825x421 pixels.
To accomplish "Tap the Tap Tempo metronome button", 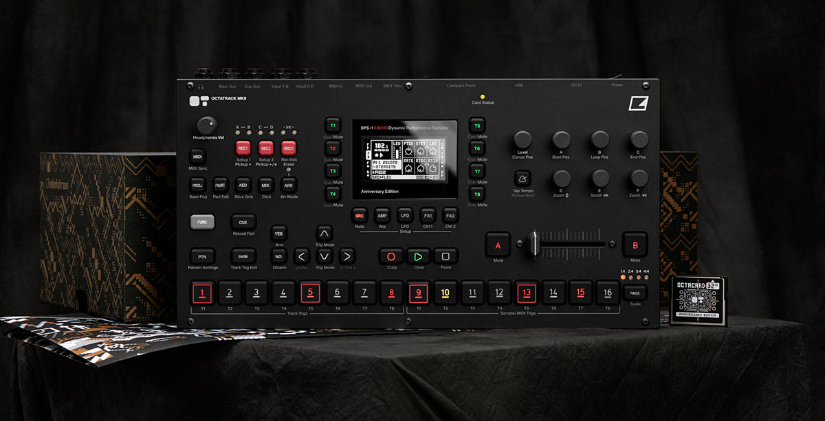I will pyautogui.click(x=523, y=178).
